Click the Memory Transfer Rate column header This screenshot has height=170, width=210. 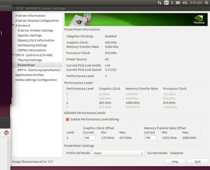click(x=142, y=89)
